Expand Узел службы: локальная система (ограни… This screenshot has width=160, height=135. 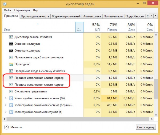pyautogui.click(x=6, y=105)
